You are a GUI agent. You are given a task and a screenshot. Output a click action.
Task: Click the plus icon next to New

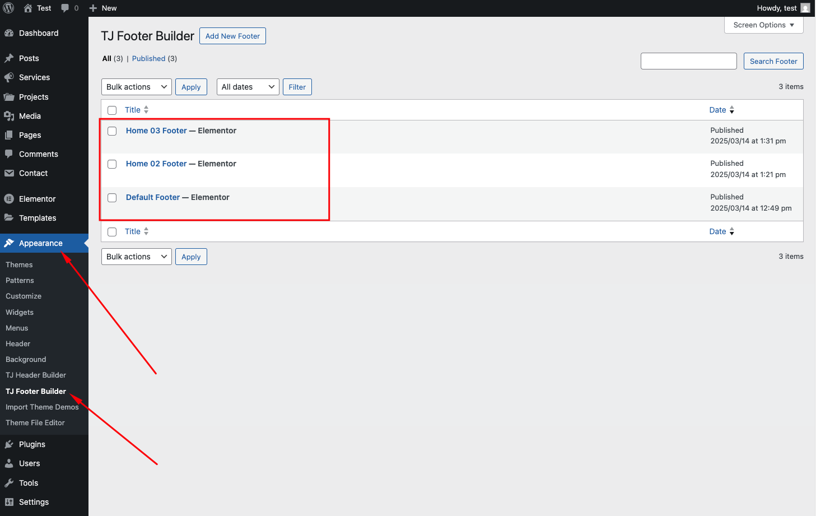(94, 8)
